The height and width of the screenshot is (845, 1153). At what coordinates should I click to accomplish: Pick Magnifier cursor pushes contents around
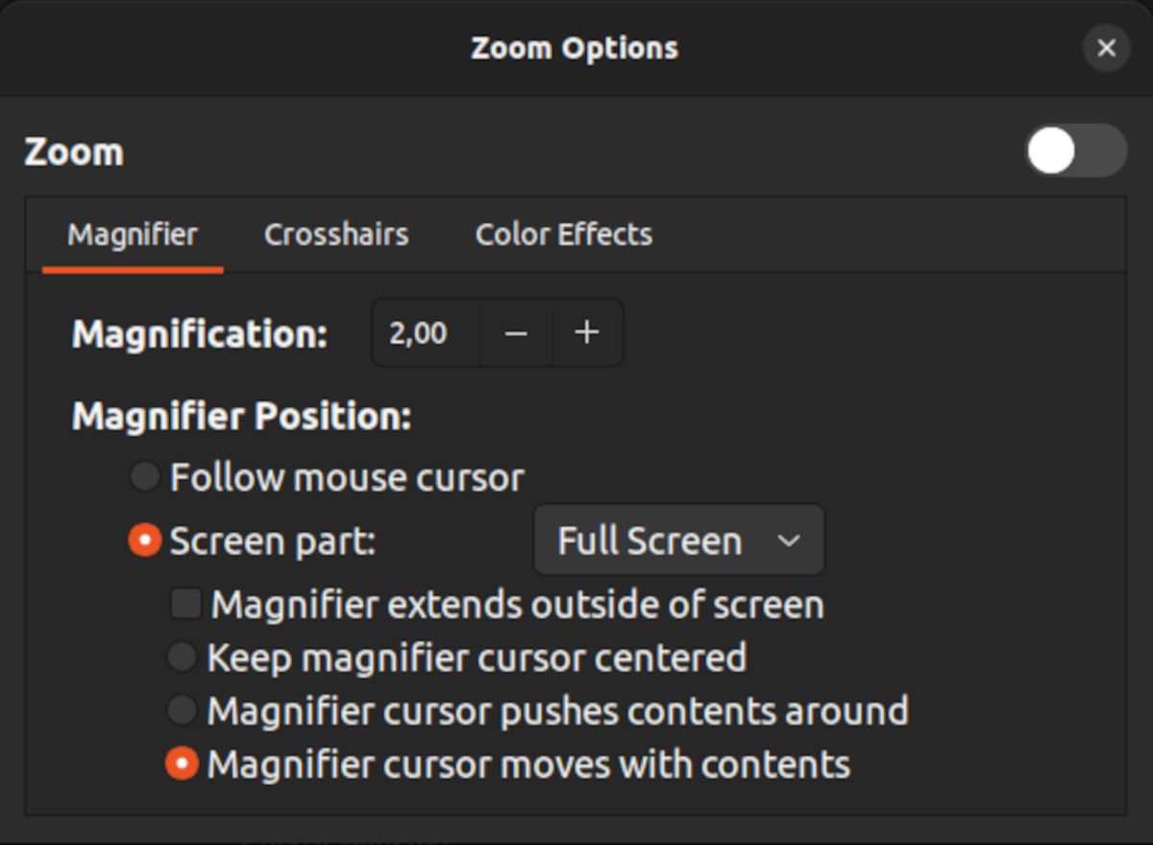pyautogui.click(x=182, y=712)
